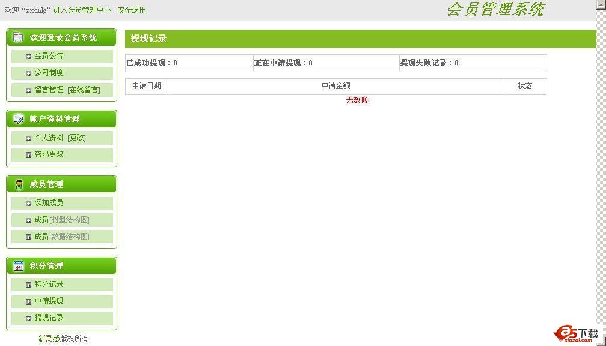
Task: Open 在线留言 link in sidebar
Action: tap(84, 90)
